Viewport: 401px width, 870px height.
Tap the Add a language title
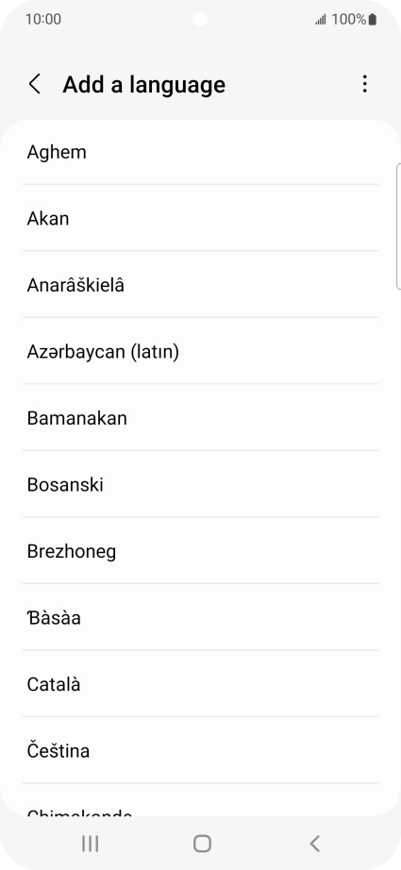tap(144, 84)
